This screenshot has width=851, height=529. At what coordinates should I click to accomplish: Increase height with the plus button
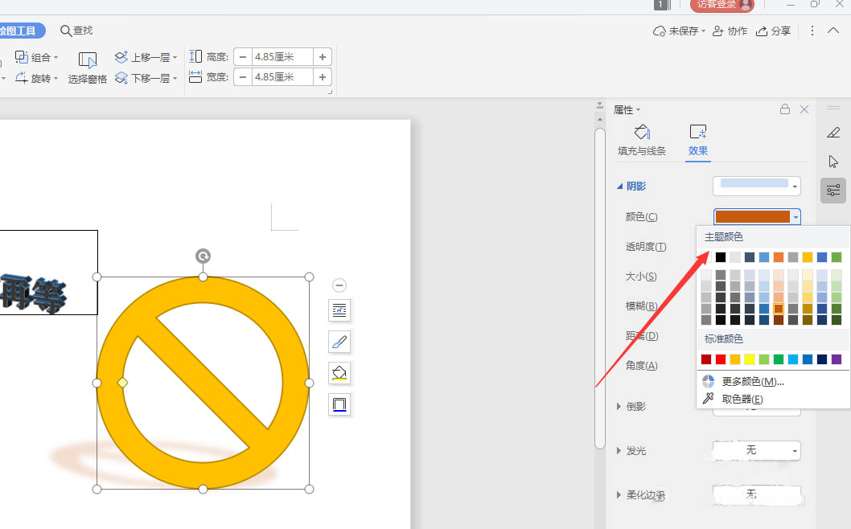[322, 57]
